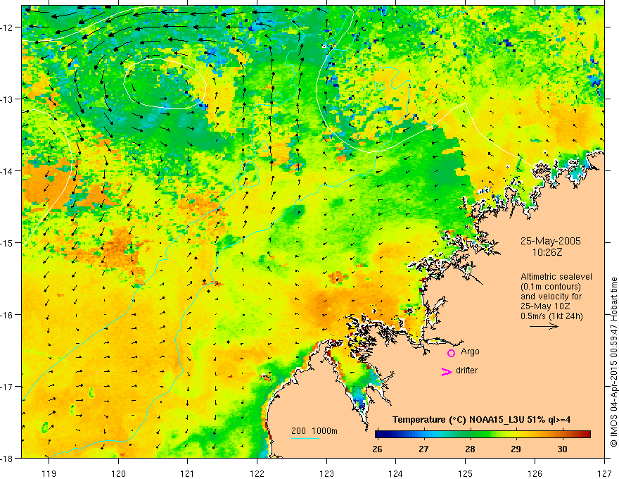Click the 'drifter' legend label
Screen dimensions: 619x479
coord(466,371)
